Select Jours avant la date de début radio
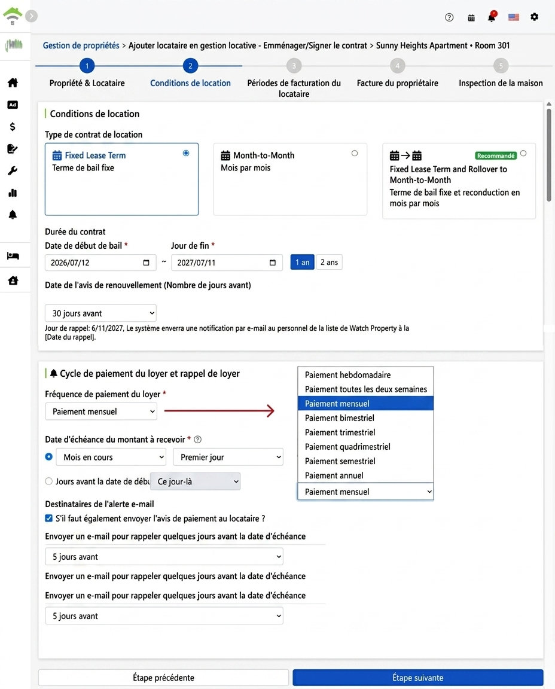555x689 pixels. [x=49, y=481]
